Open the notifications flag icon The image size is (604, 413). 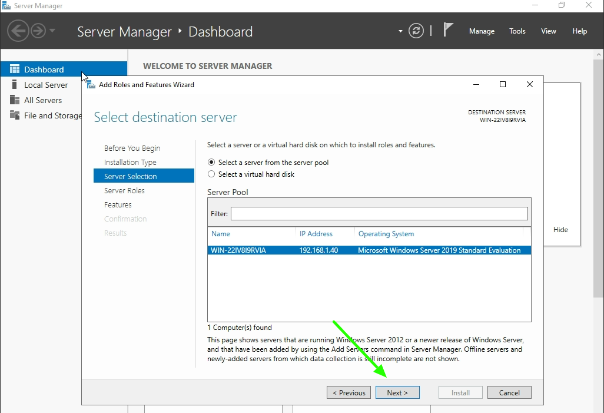pos(448,29)
